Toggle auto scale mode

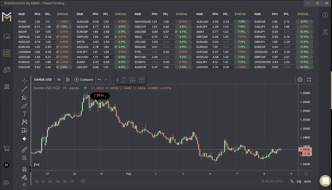click(308, 181)
